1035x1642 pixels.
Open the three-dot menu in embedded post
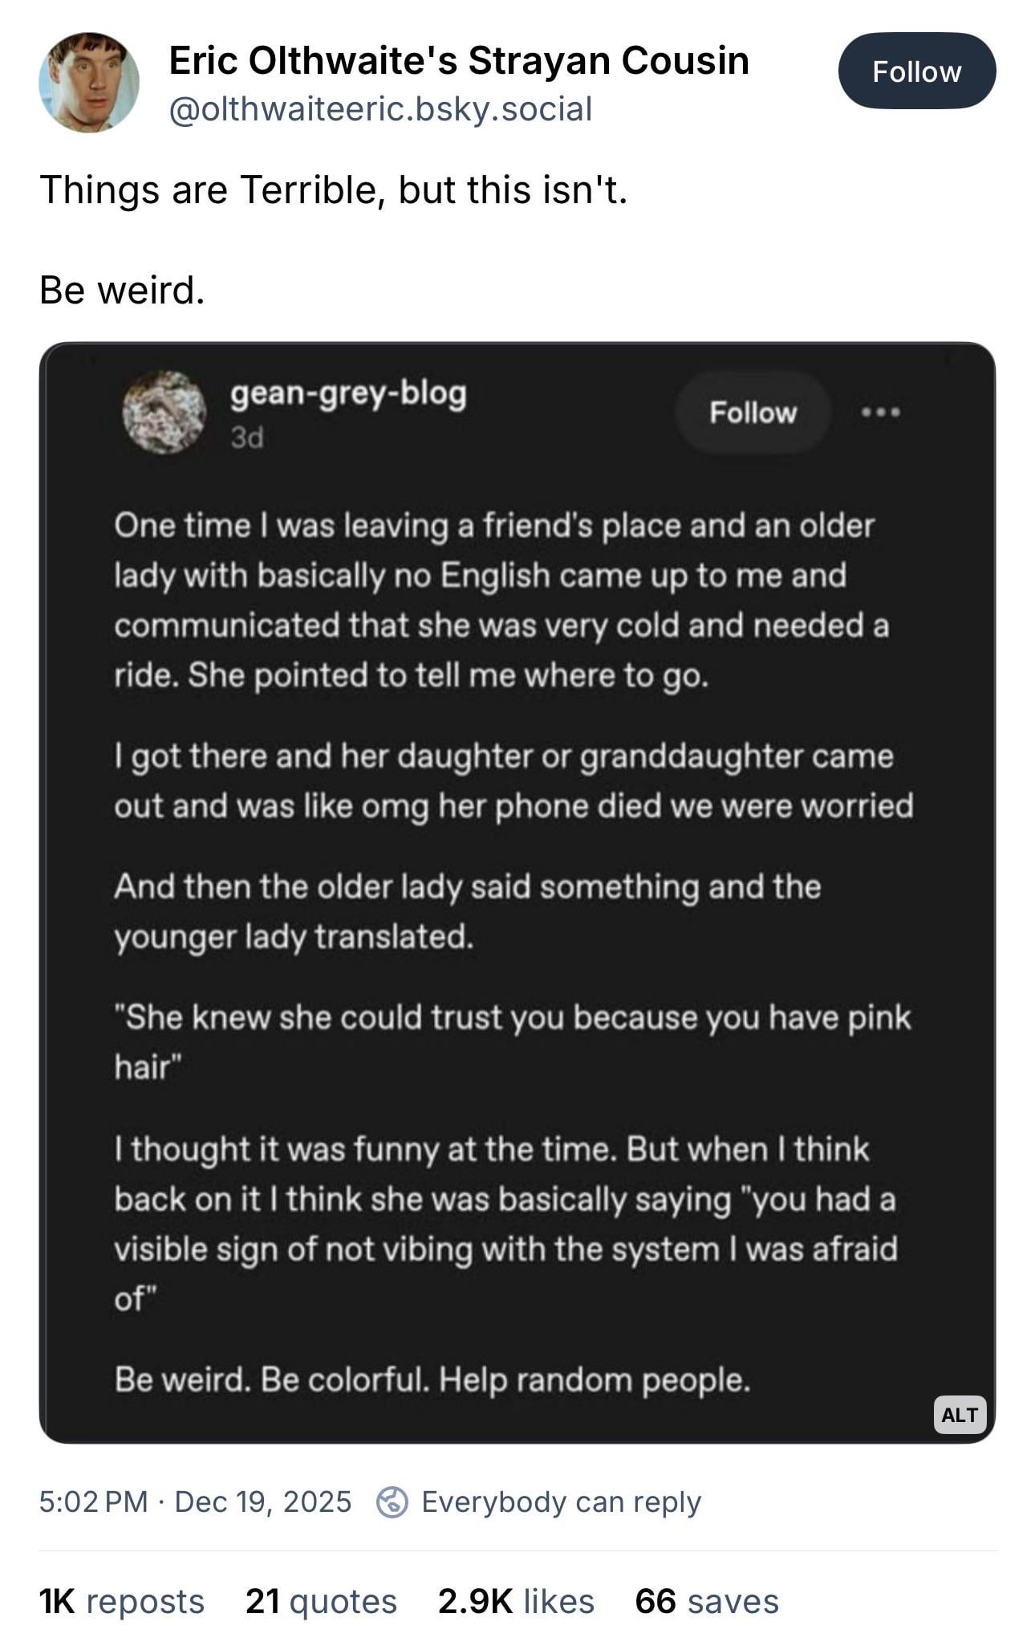(x=880, y=413)
